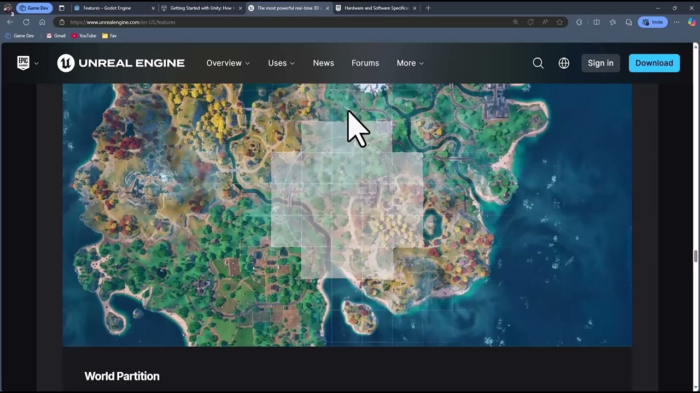This screenshot has height=393, width=700.
Task: Open the Favorites list icon
Action: pyautogui.click(x=612, y=22)
